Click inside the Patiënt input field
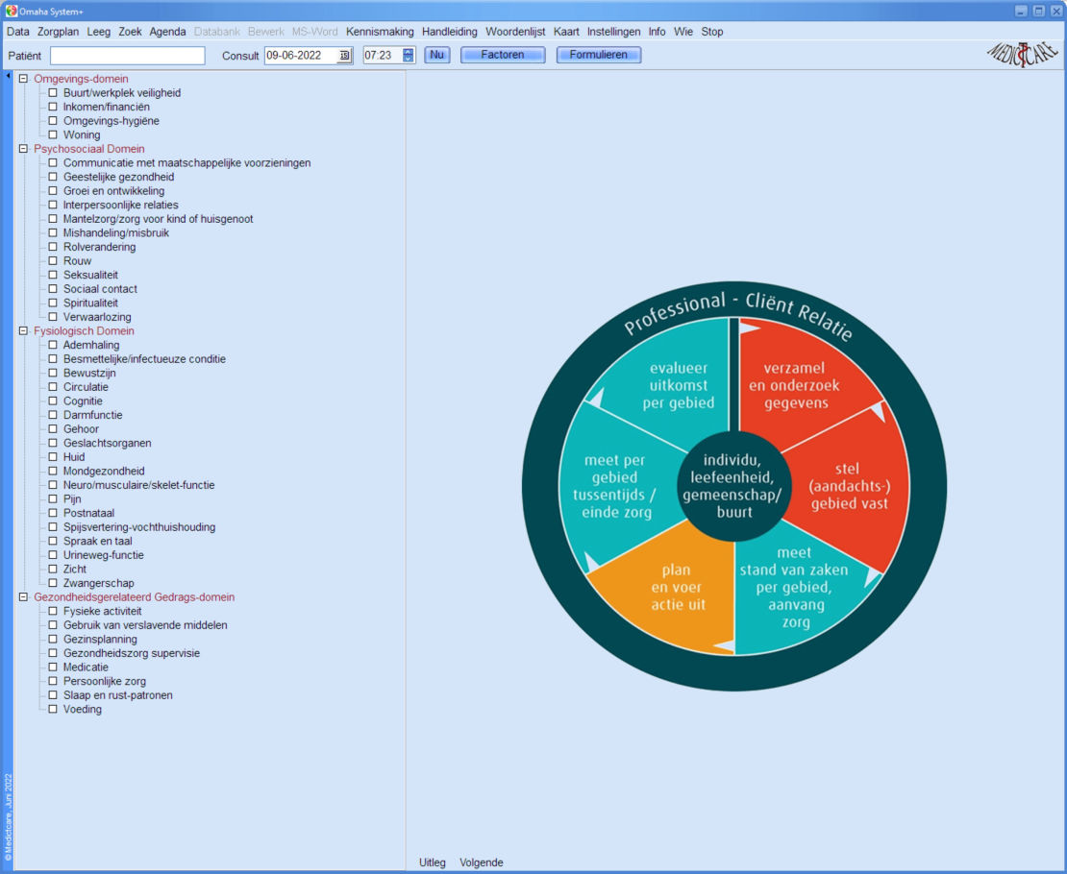1067x874 pixels. click(127, 55)
